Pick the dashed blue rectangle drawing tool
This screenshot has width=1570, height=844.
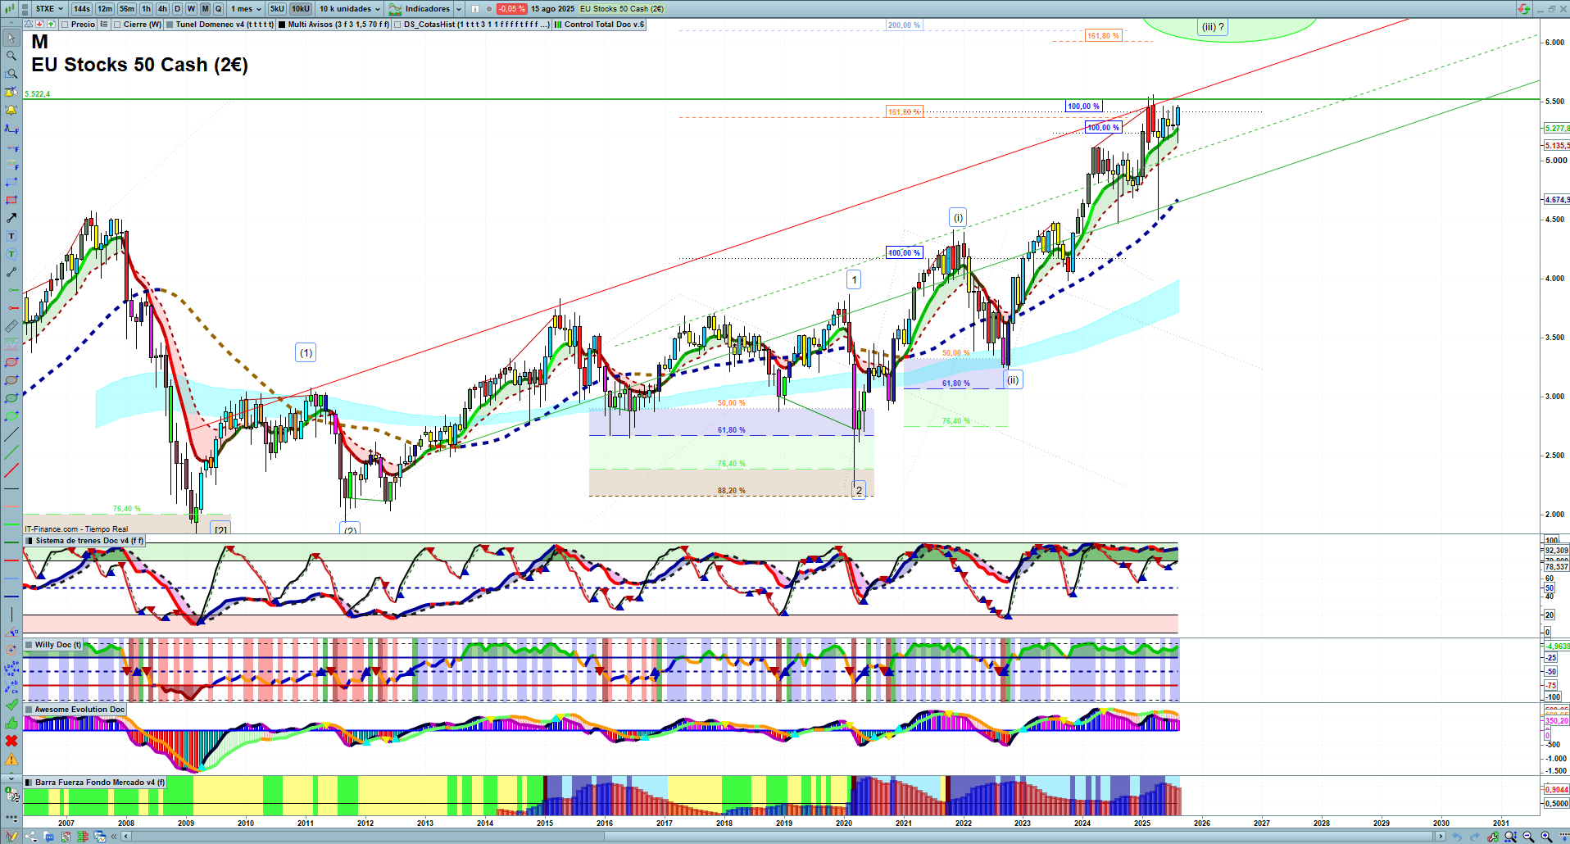coord(11,182)
